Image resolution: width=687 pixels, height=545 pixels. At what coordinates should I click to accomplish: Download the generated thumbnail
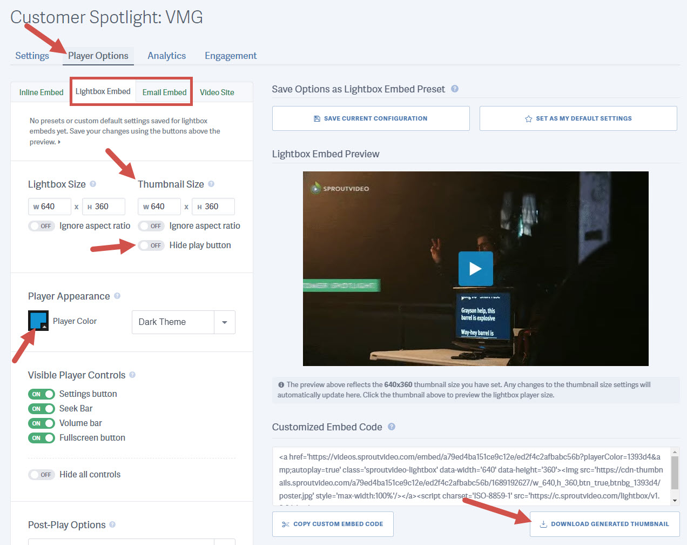point(604,523)
